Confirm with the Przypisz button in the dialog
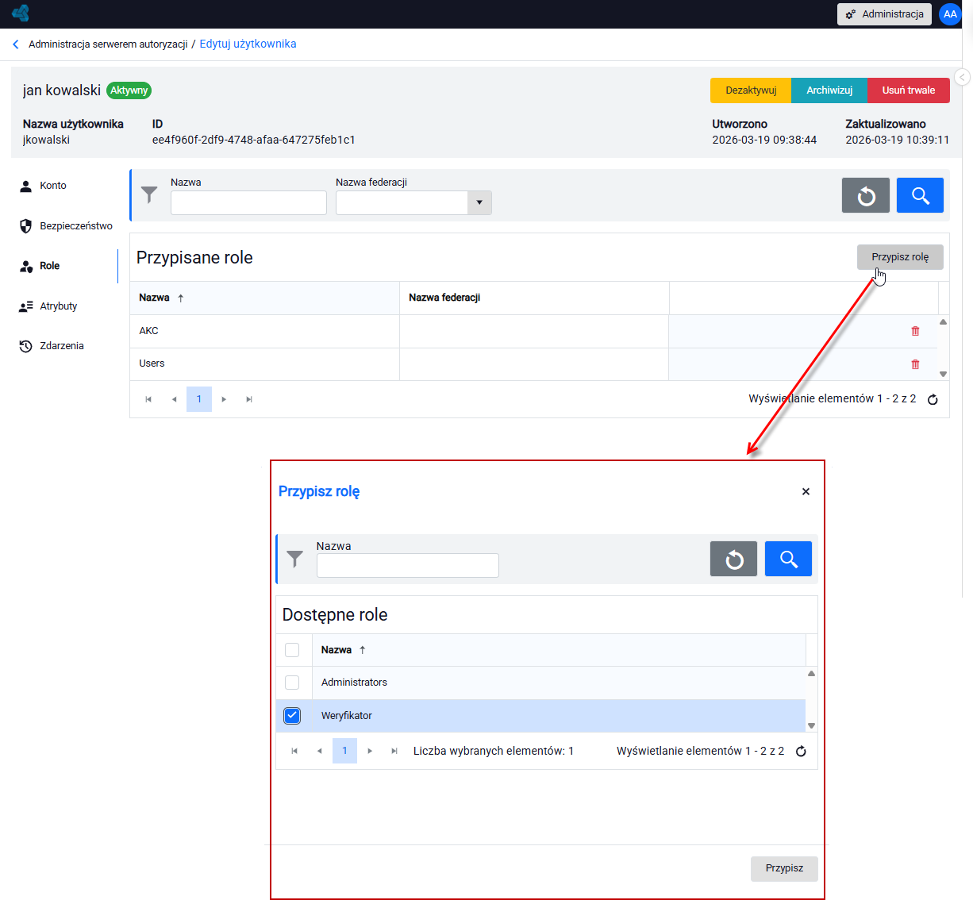This screenshot has width=973, height=900. [784, 868]
